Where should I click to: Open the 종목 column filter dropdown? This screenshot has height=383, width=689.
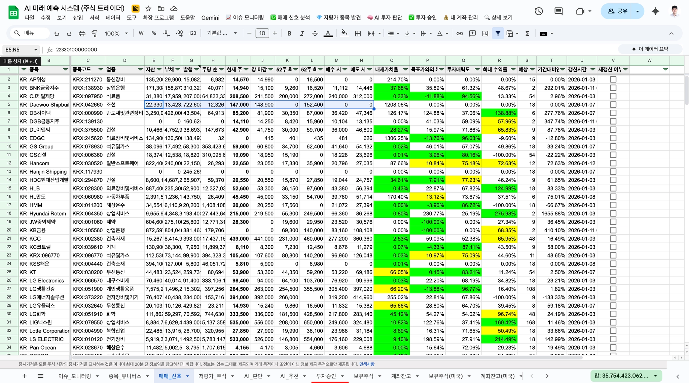pos(65,70)
